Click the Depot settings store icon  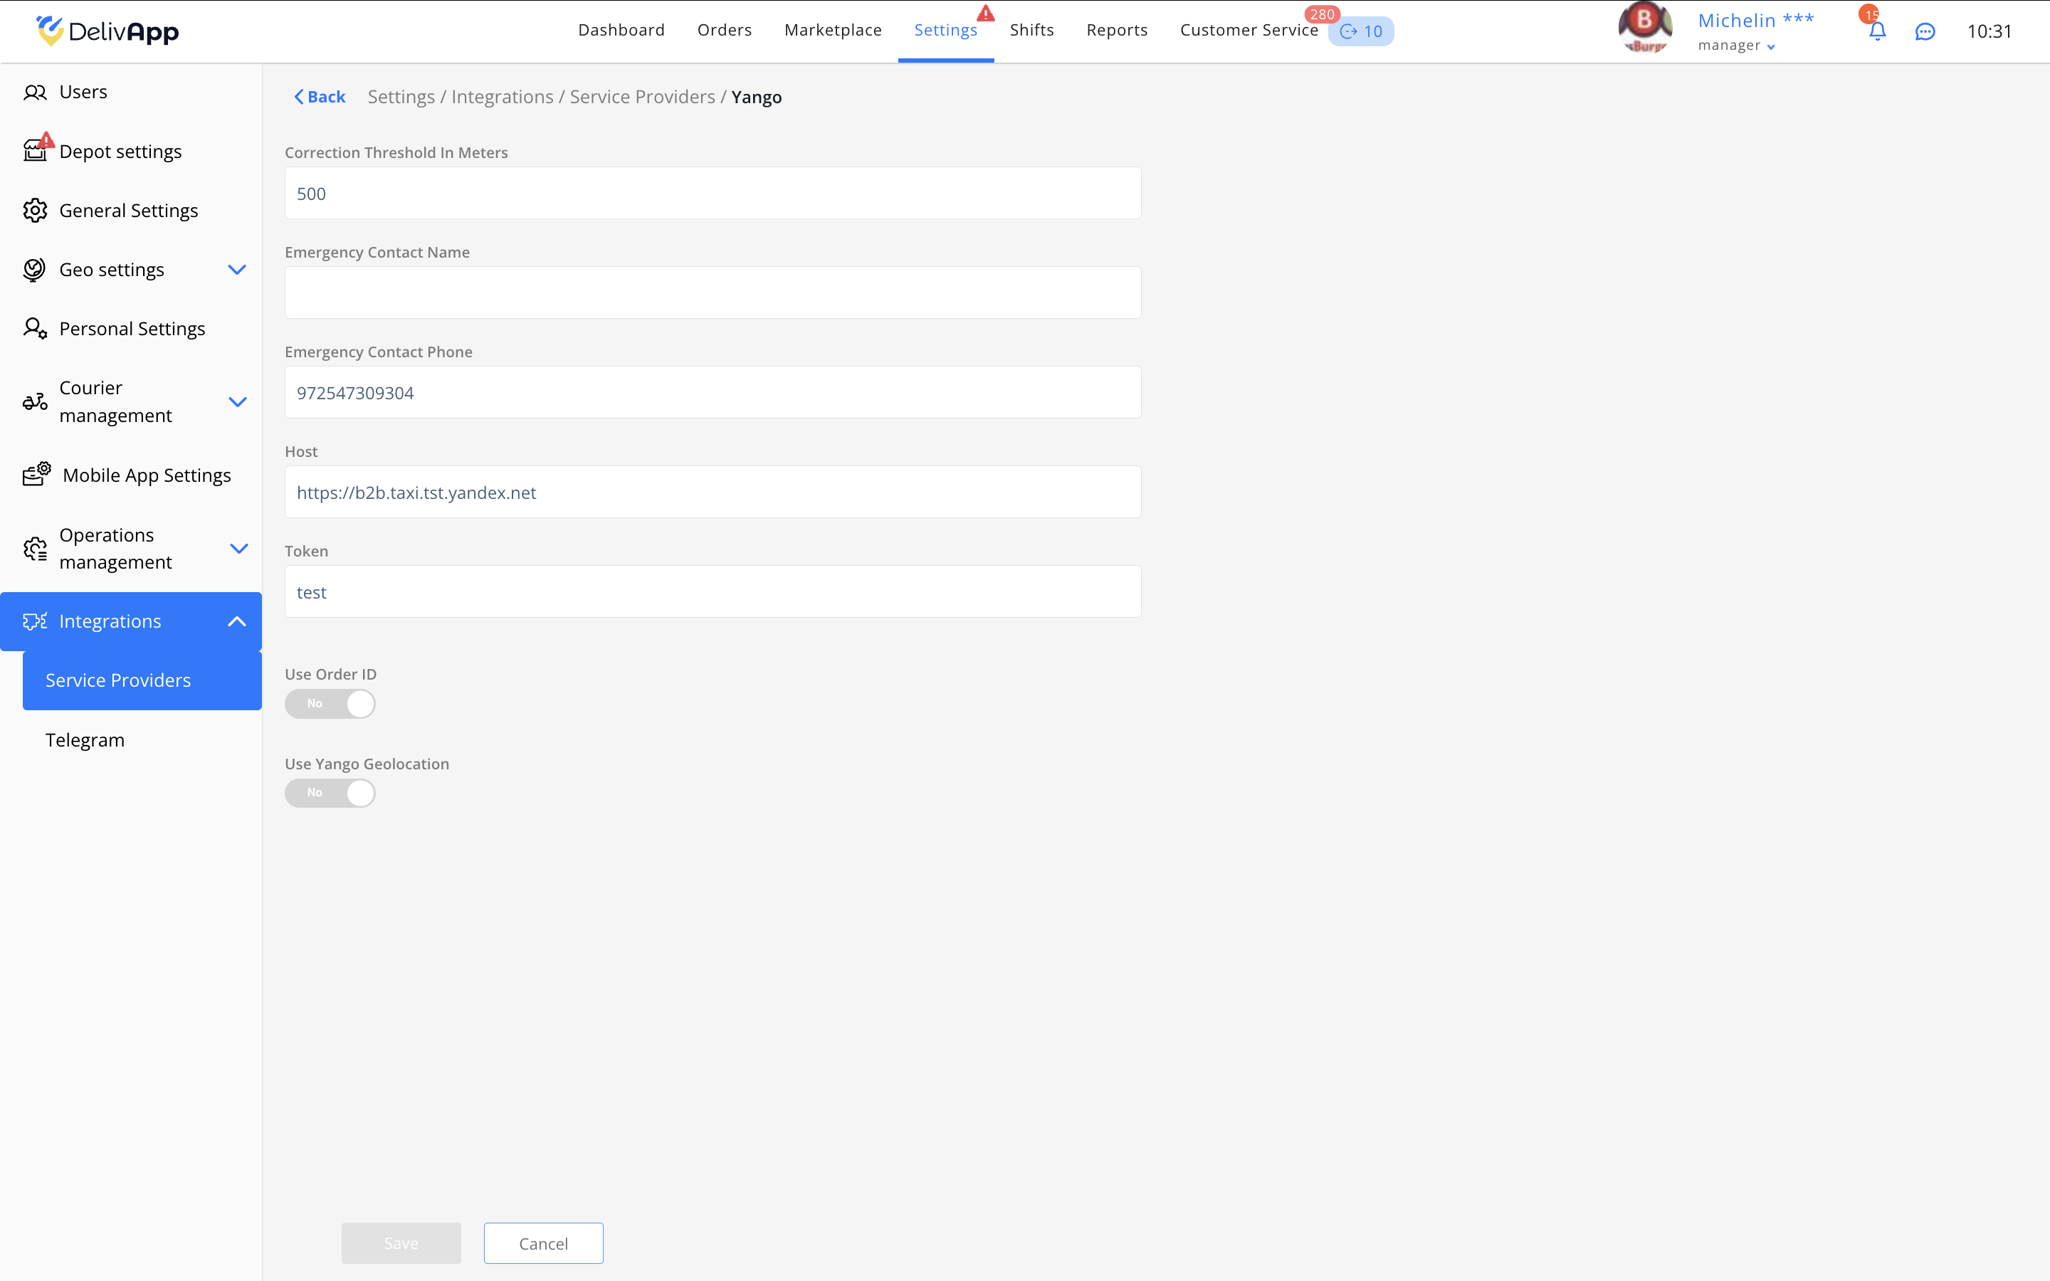click(x=35, y=152)
